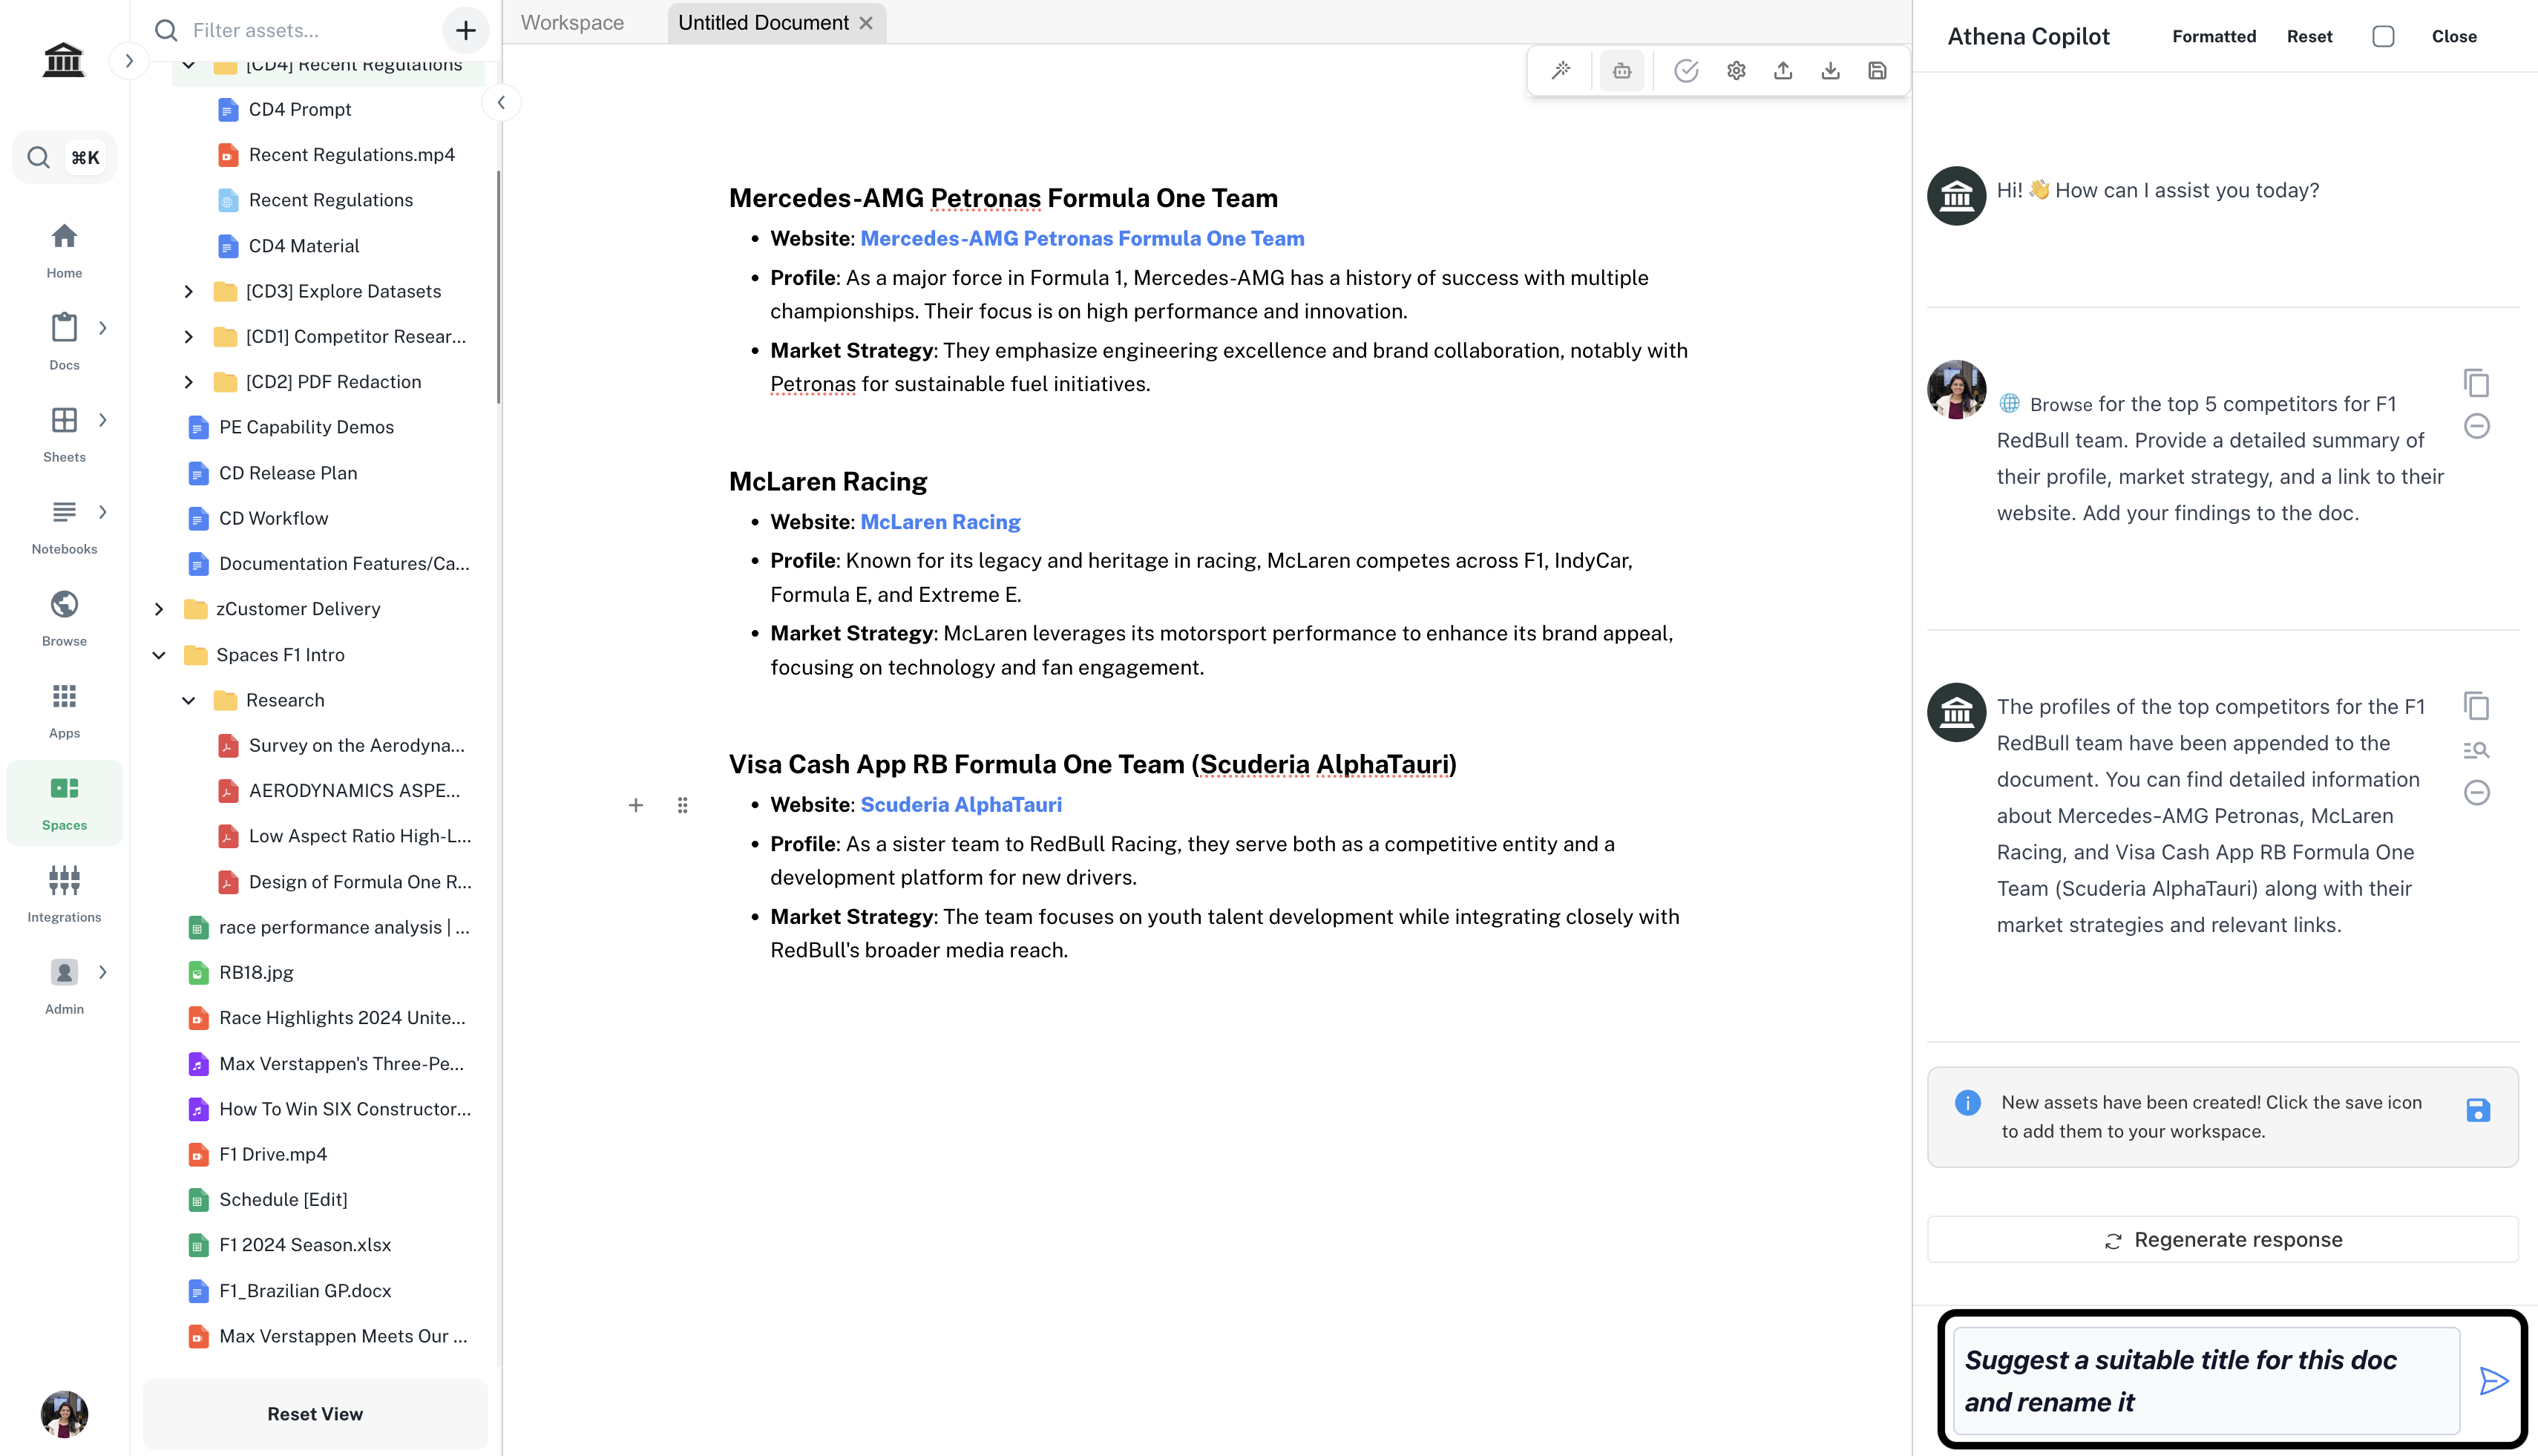Open the McLaren Racing website link

point(939,521)
